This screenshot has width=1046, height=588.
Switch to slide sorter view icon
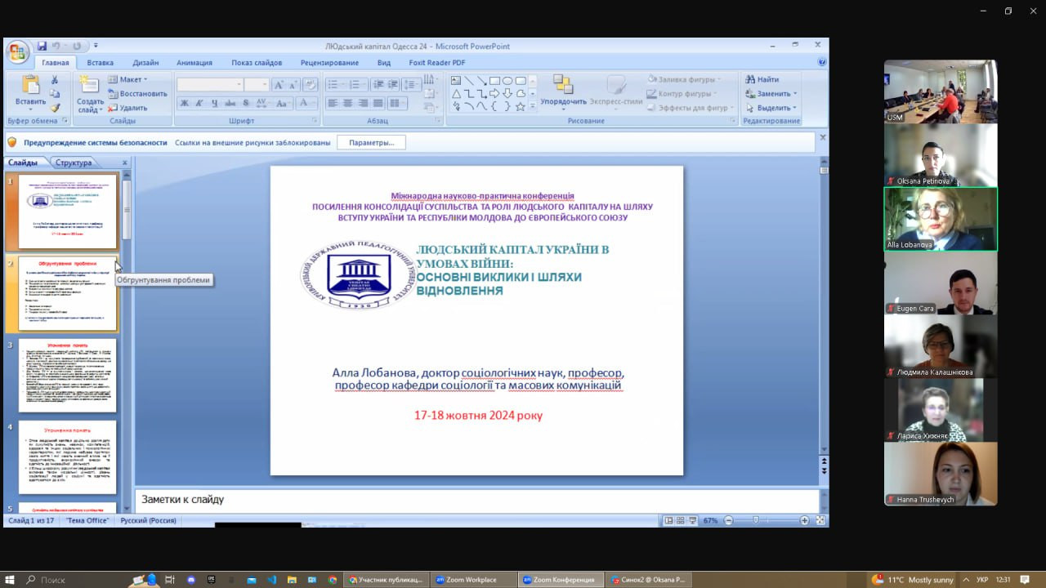[x=681, y=520]
